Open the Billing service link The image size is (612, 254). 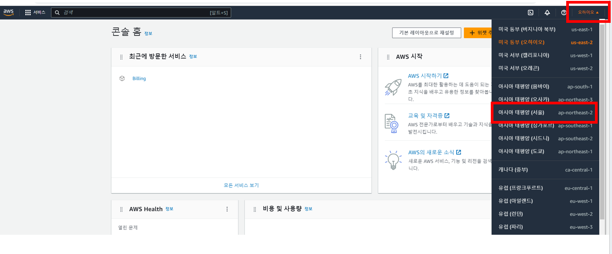click(x=139, y=78)
